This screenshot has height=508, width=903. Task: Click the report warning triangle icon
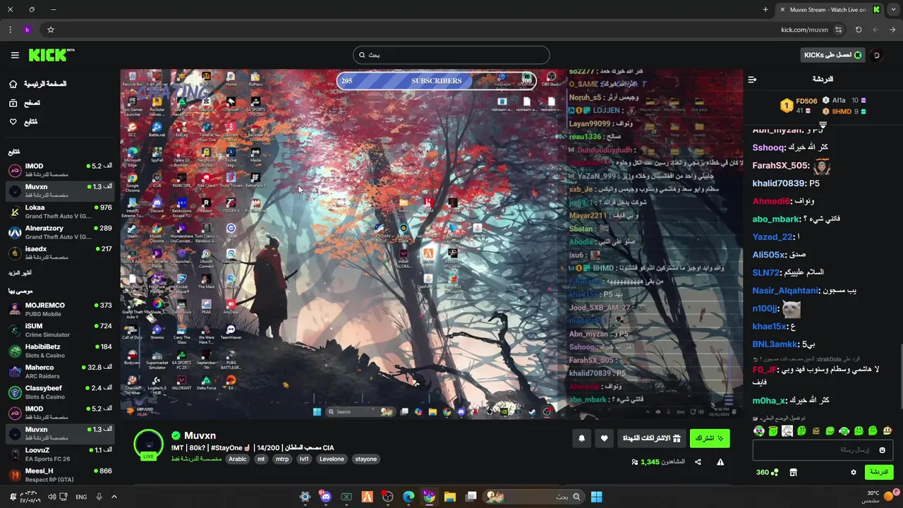[720, 462]
